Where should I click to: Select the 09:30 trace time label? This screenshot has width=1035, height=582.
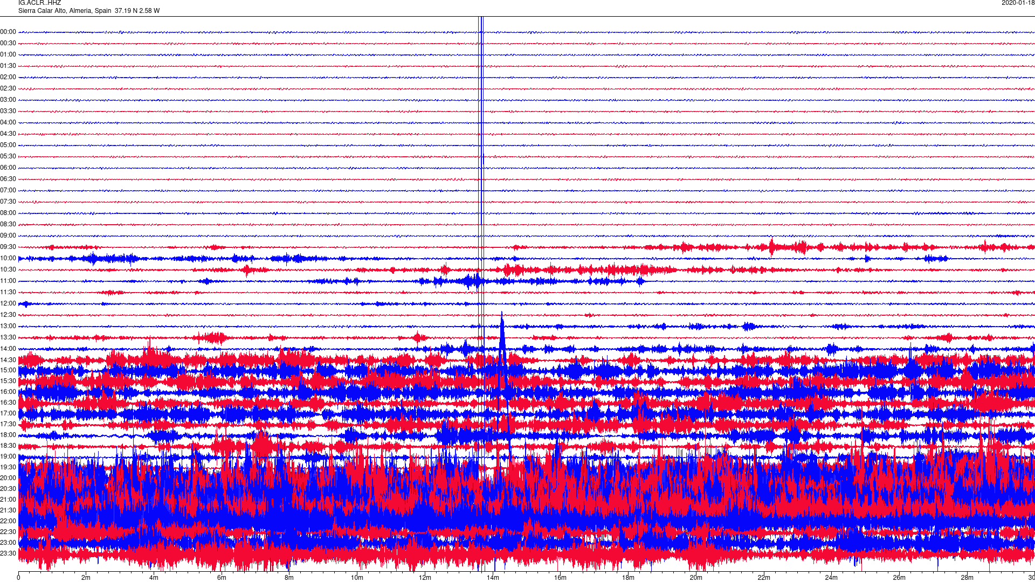coord(8,247)
